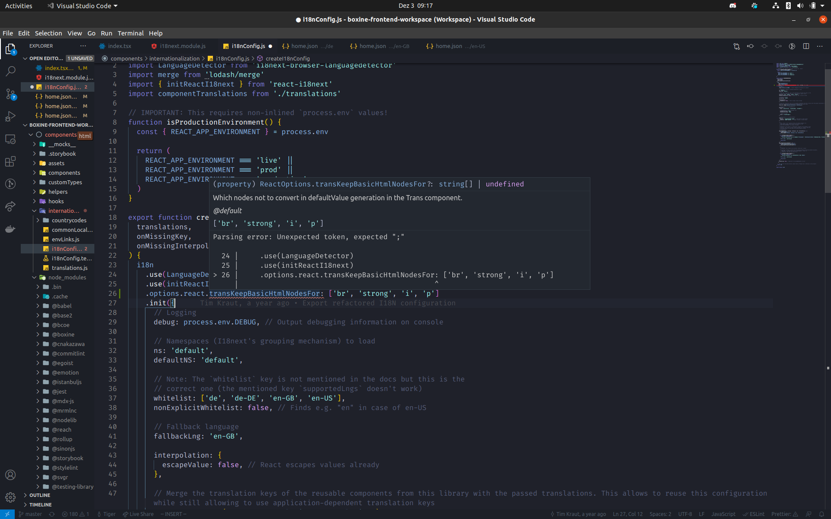Open the Selection menu
Viewport: 831px width, 519px height.
[x=48, y=33]
